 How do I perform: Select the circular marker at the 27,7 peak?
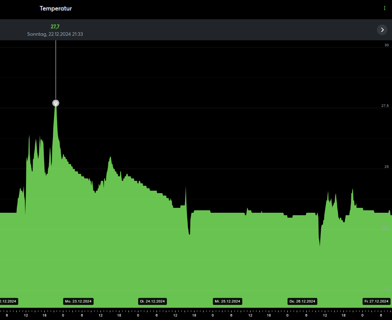click(x=56, y=103)
